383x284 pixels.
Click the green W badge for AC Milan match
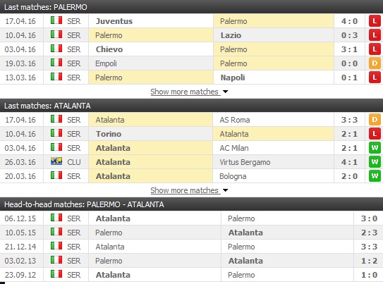pyautogui.click(x=375, y=148)
